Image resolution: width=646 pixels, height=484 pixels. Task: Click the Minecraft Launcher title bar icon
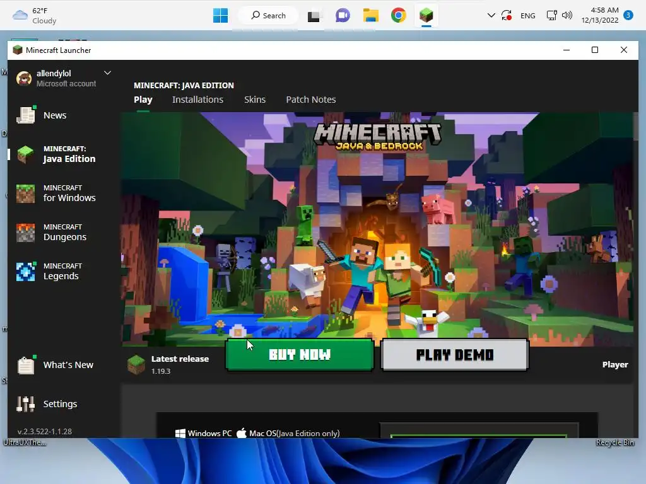tap(17, 50)
